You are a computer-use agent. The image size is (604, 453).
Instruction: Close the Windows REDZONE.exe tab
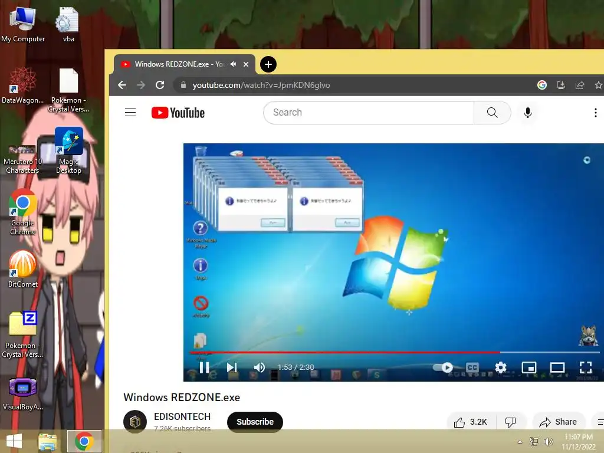click(246, 64)
